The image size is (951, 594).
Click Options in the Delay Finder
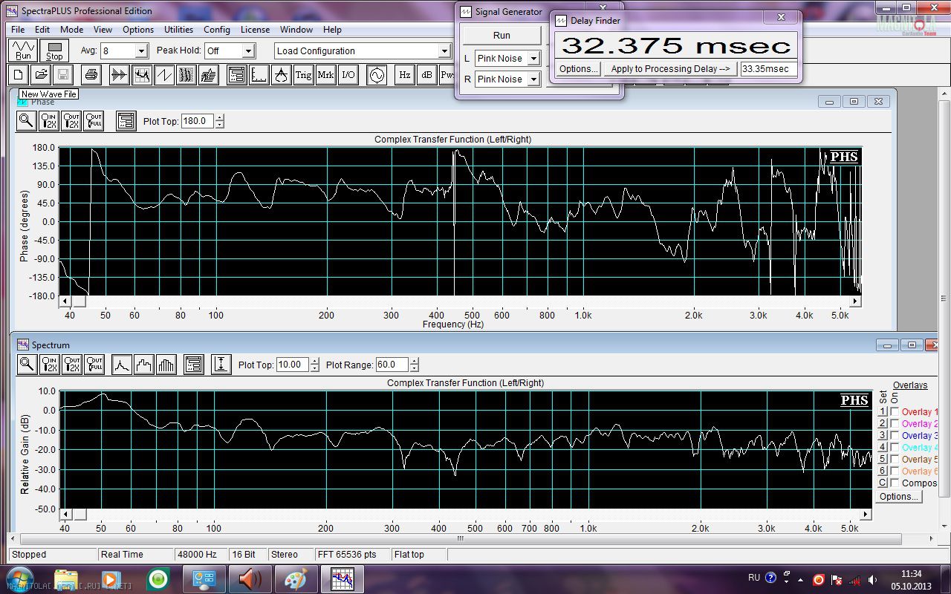(x=578, y=69)
